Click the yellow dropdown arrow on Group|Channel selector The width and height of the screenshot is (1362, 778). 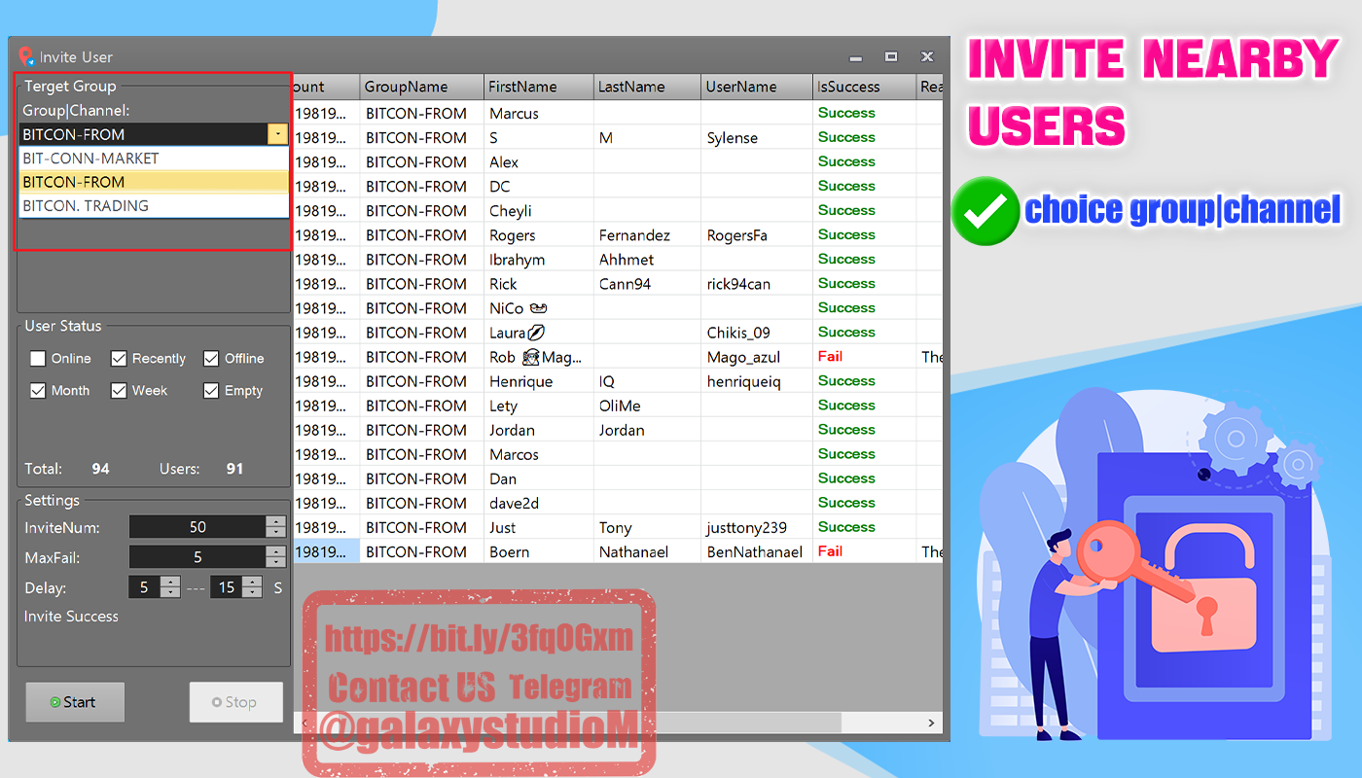[x=278, y=134]
